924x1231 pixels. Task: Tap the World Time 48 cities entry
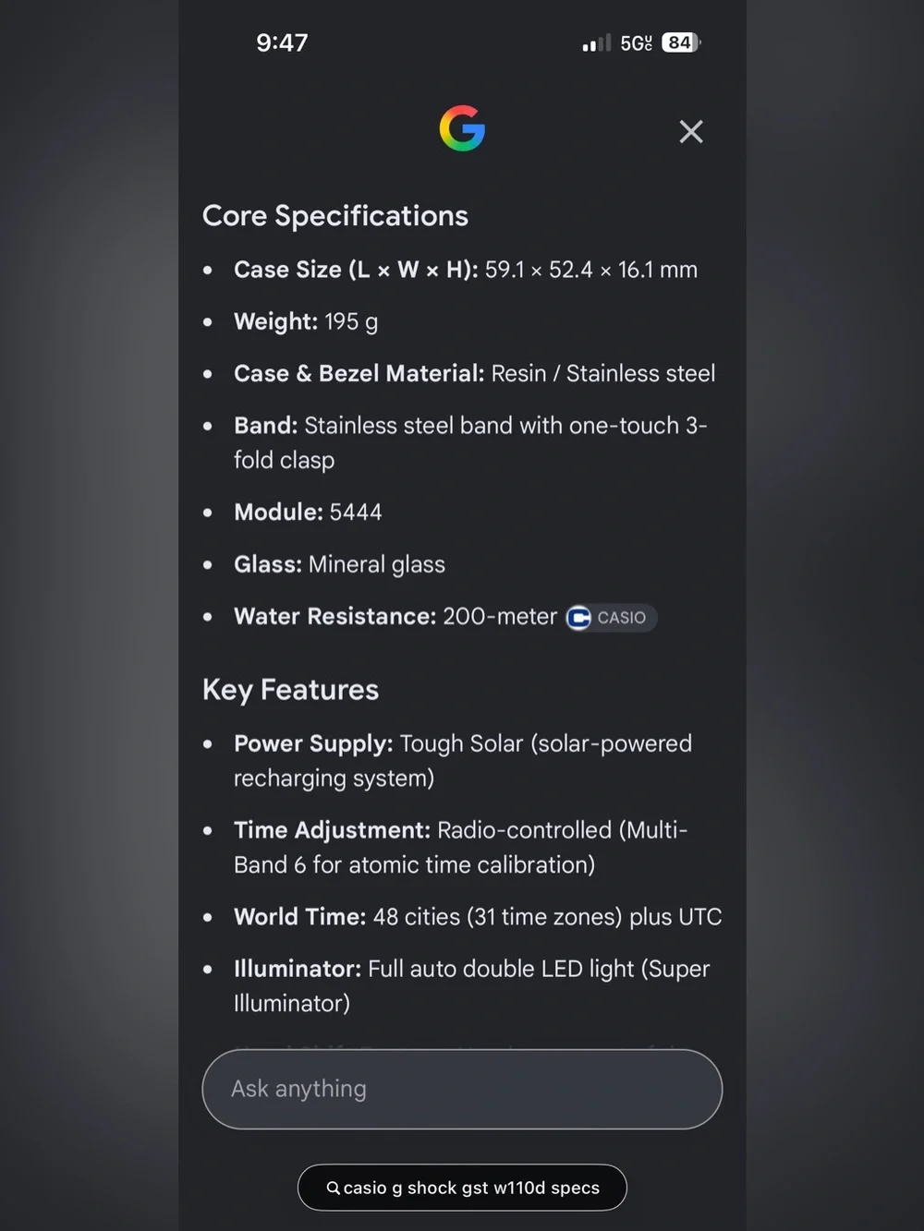pyautogui.click(x=478, y=917)
